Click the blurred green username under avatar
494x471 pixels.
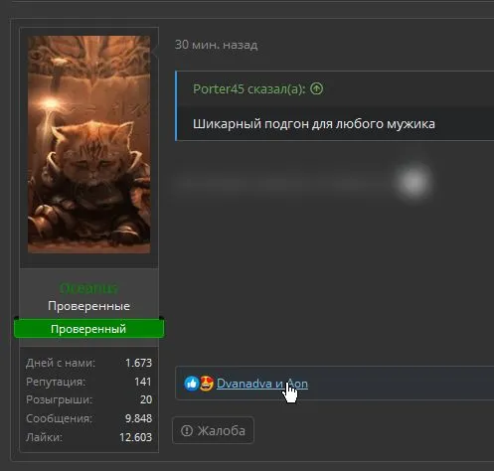[88, 288]
